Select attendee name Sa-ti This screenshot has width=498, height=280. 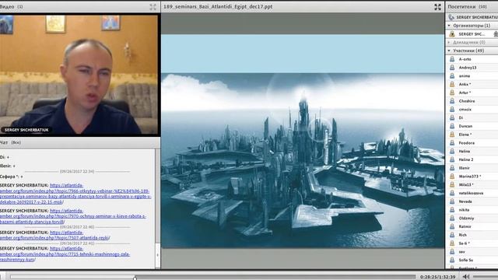click(x=464, y=243)
